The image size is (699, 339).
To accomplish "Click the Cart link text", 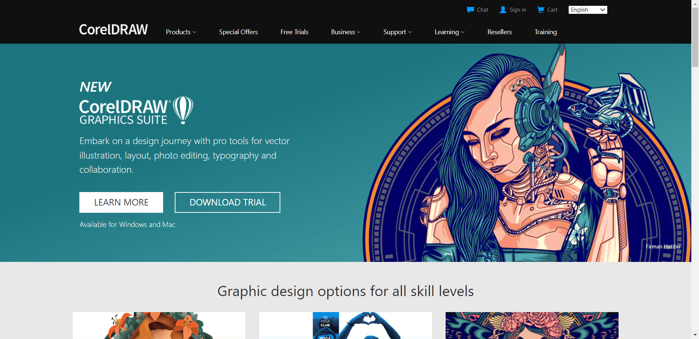I will click(552, 10).
